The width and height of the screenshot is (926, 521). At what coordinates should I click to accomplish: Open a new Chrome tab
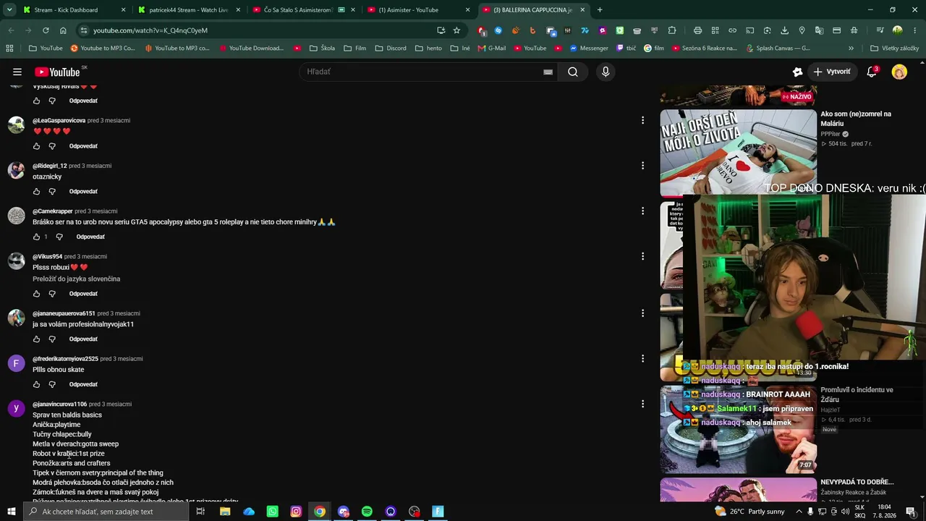(x=600, y=10)
